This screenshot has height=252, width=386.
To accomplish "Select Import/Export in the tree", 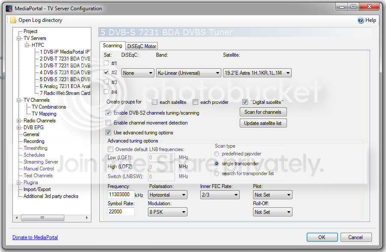I will [37, 190].
